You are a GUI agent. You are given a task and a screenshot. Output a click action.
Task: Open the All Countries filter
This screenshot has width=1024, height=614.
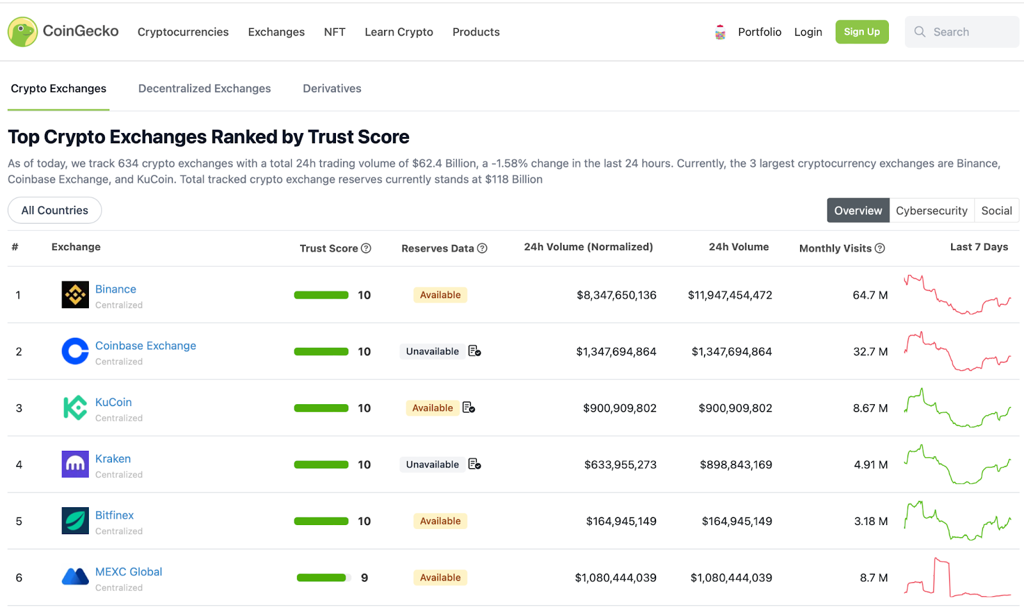tap(54, 210)
